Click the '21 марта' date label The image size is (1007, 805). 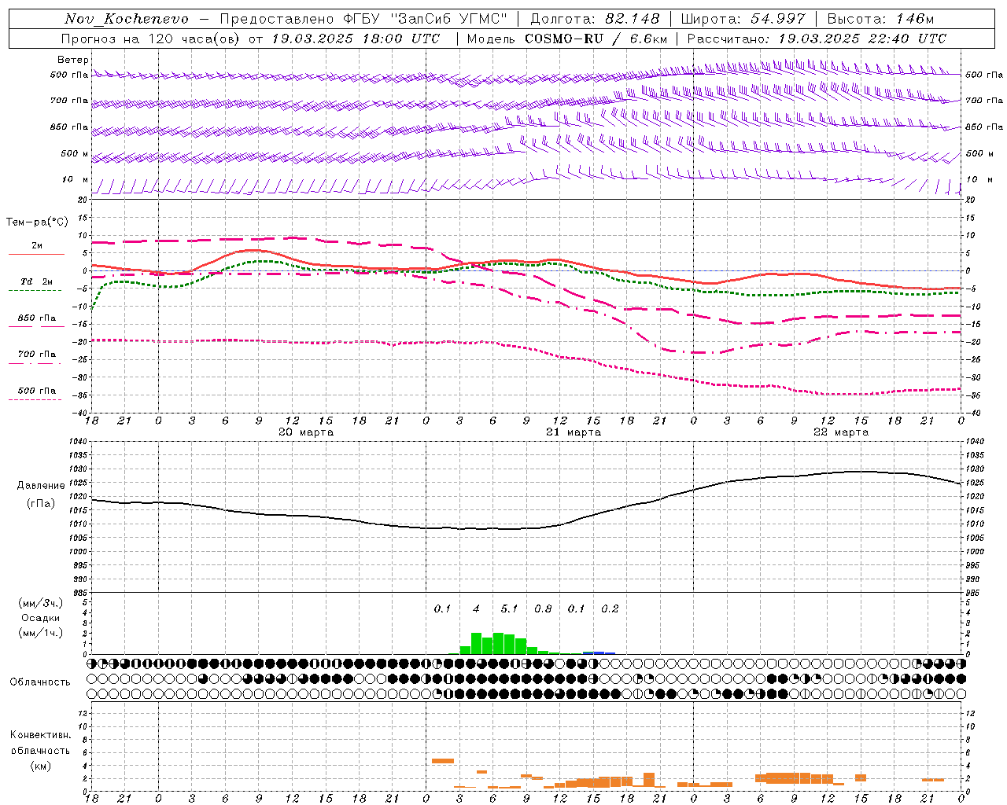[x=574, y=432]
